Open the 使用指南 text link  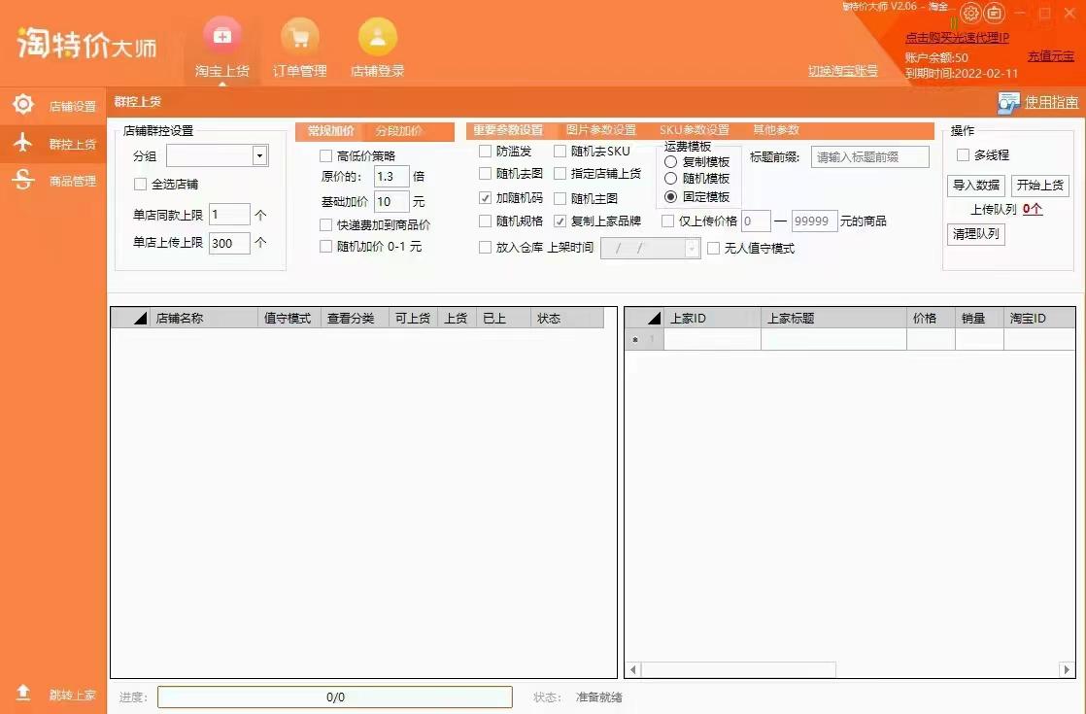coord(1051,103)
